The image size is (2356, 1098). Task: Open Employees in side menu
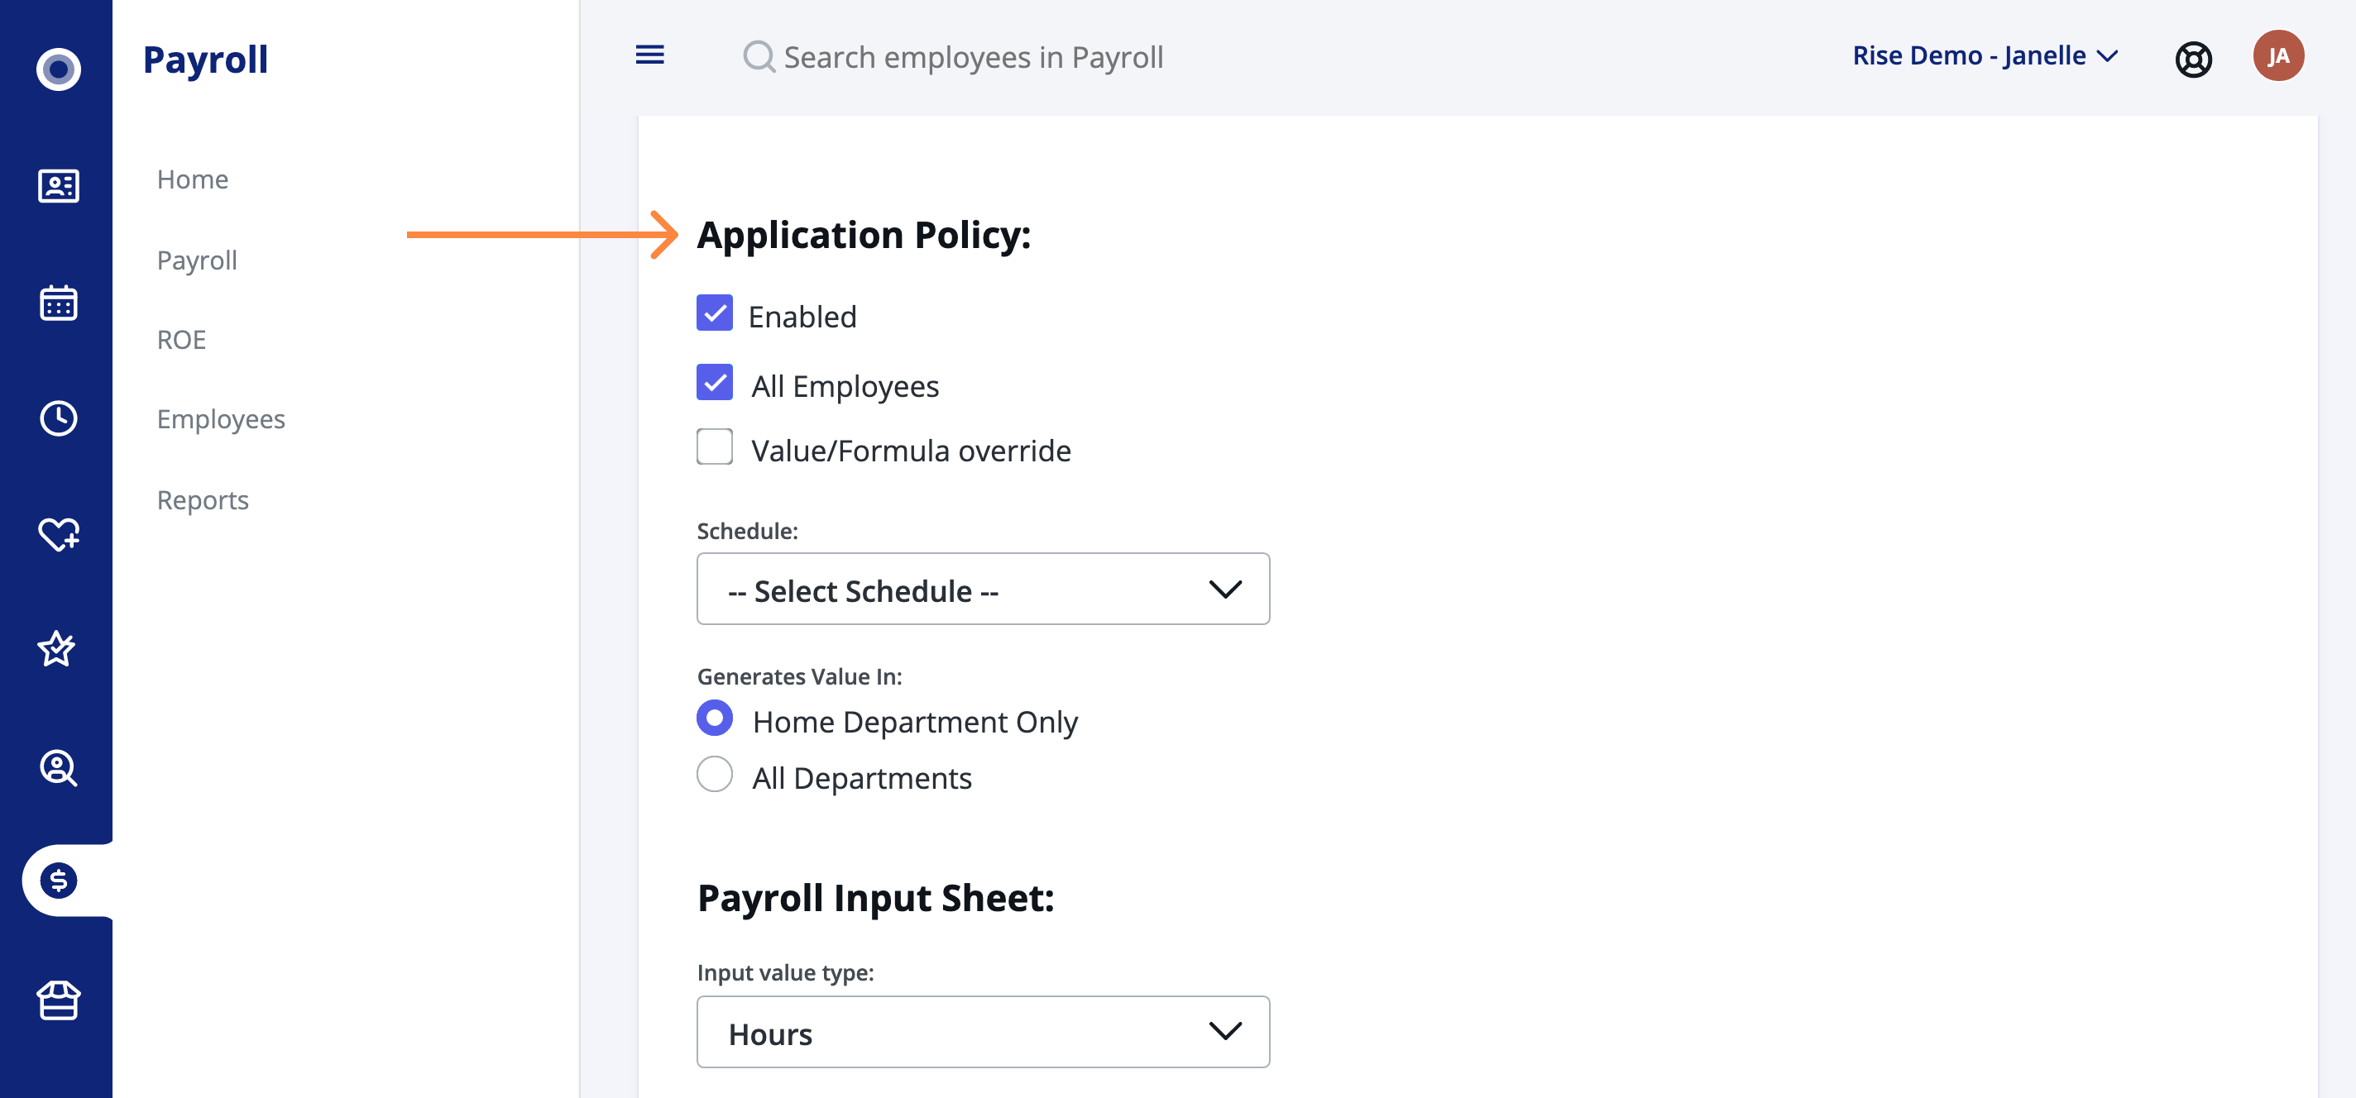pos(220,420)
